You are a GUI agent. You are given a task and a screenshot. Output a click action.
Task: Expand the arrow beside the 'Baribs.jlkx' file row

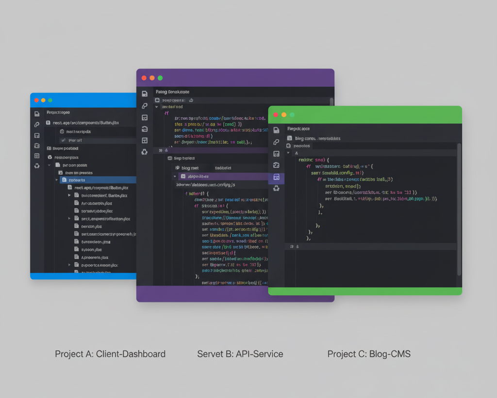[x=69, y=195]
